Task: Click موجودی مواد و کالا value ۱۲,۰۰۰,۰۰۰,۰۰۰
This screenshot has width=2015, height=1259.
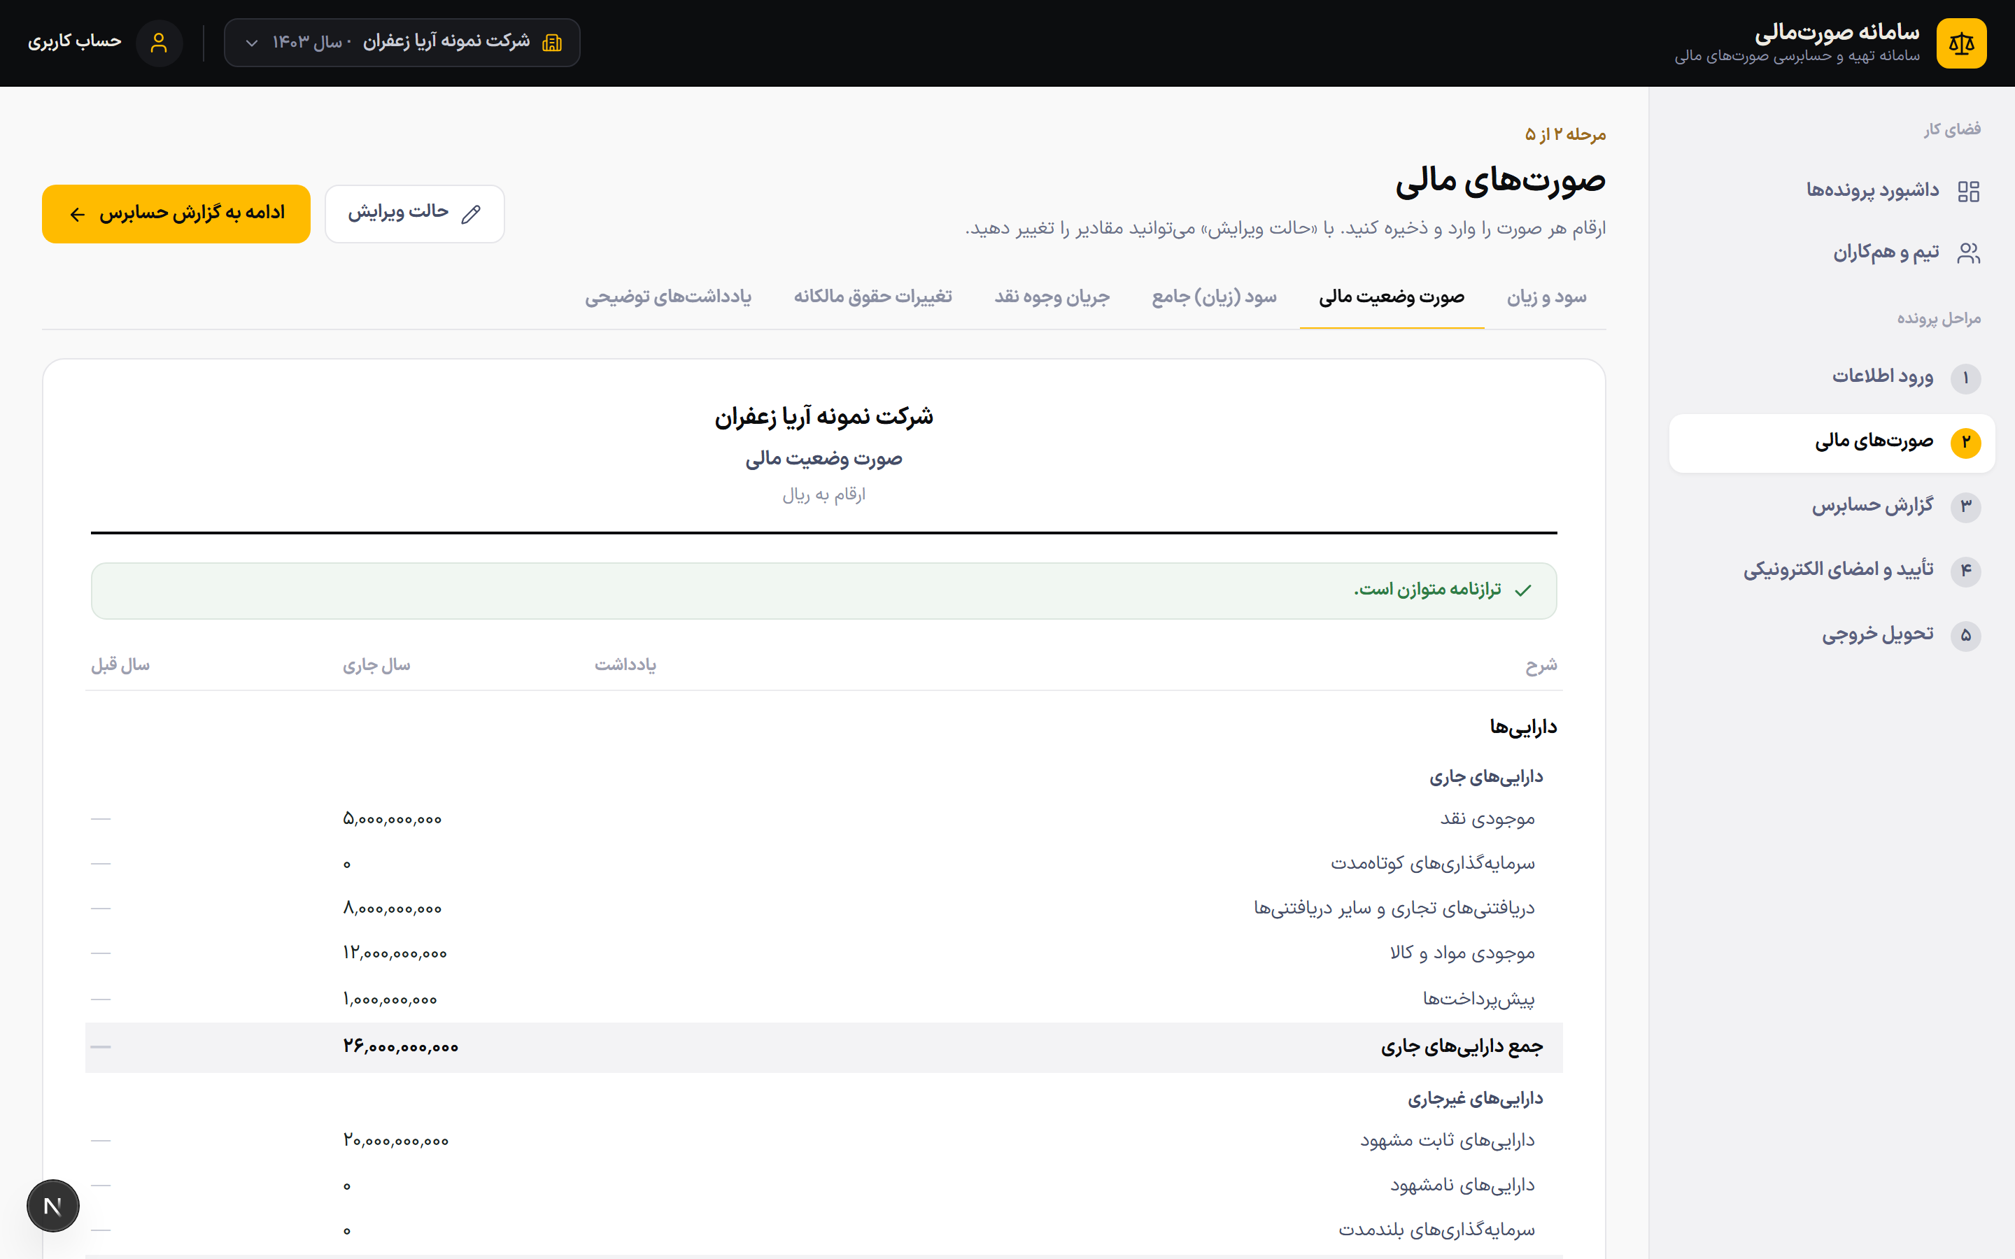Action: tap(395, 953)
